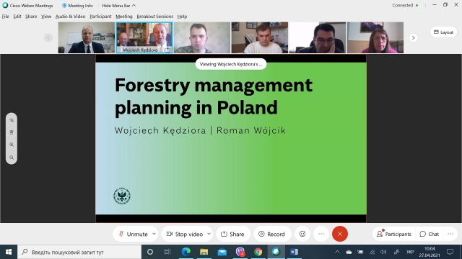Open the Breakout Sessions menu
462x259 pixels.
[155, 17]
